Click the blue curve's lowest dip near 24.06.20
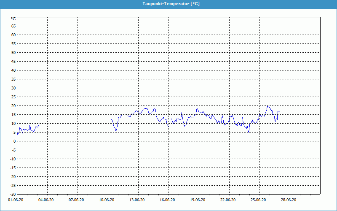The width and height of the screenshot is (337, 211). 249,132
